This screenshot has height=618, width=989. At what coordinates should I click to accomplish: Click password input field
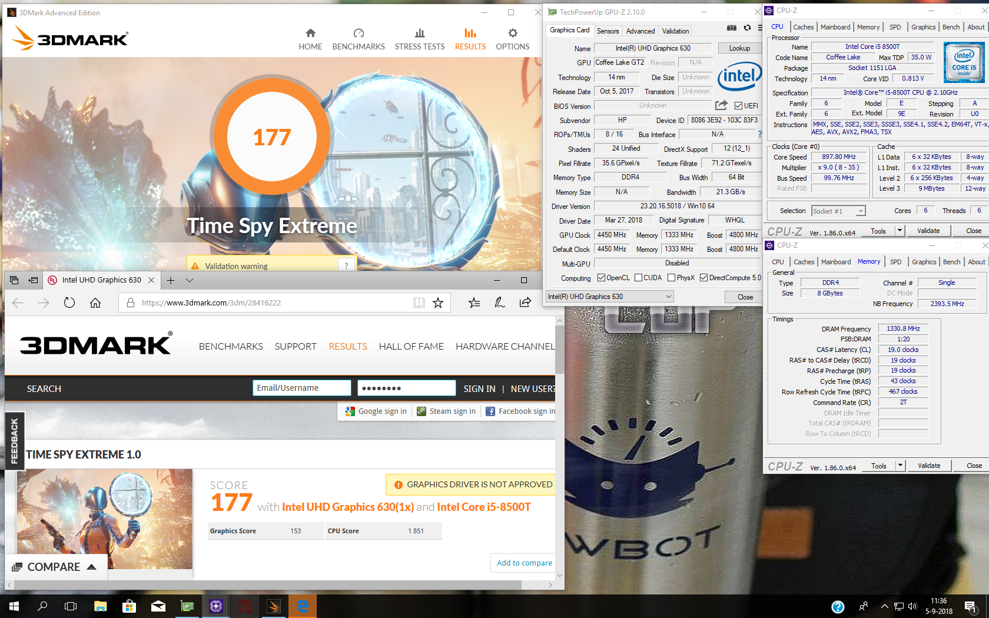click(x=407, y=388)
